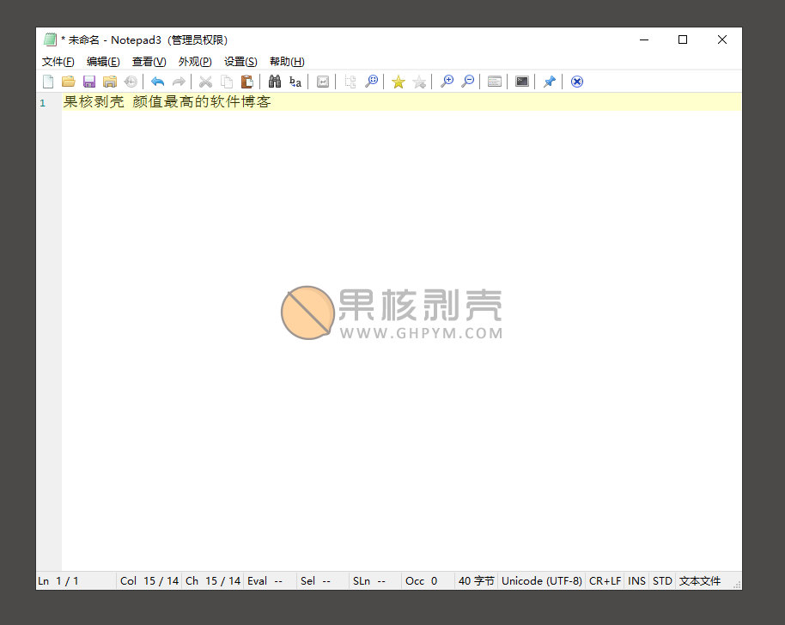
Task: Click the Ln 1 / 1 status field
Action: pos(76,581)
